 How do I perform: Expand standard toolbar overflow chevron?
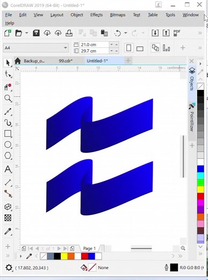(200, 33)
